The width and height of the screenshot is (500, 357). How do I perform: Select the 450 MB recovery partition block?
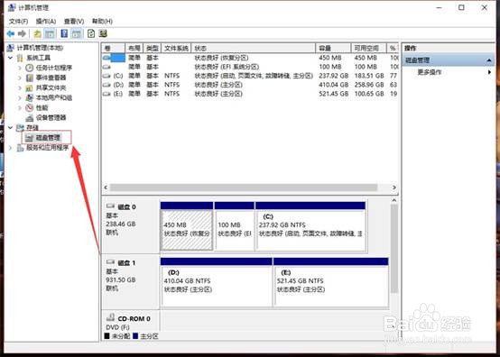[x=187, y=226]
